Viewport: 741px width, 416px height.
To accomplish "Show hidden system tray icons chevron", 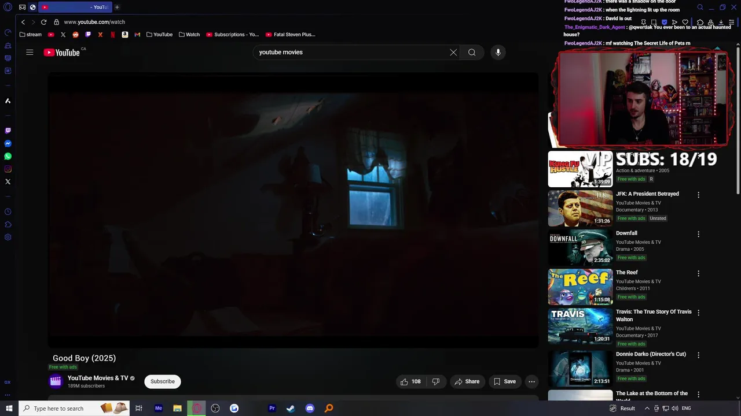I will [648, 408].
